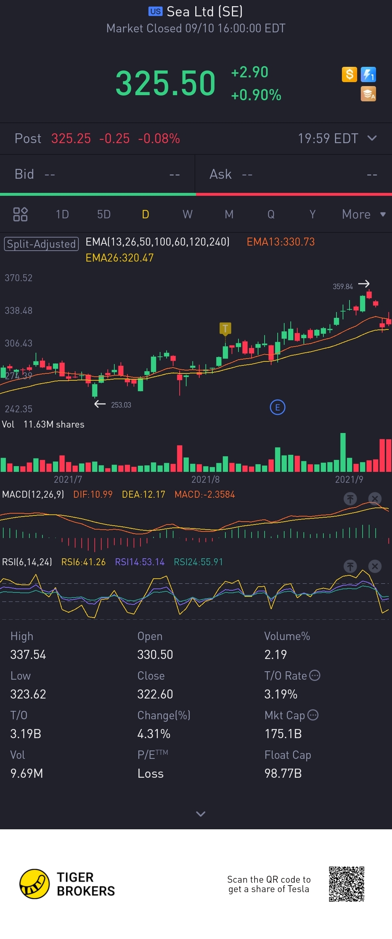The width and height of the screenshot is (392, 939).
Task: Move MACD indicator to top
Action: click(x=350, y=498)
